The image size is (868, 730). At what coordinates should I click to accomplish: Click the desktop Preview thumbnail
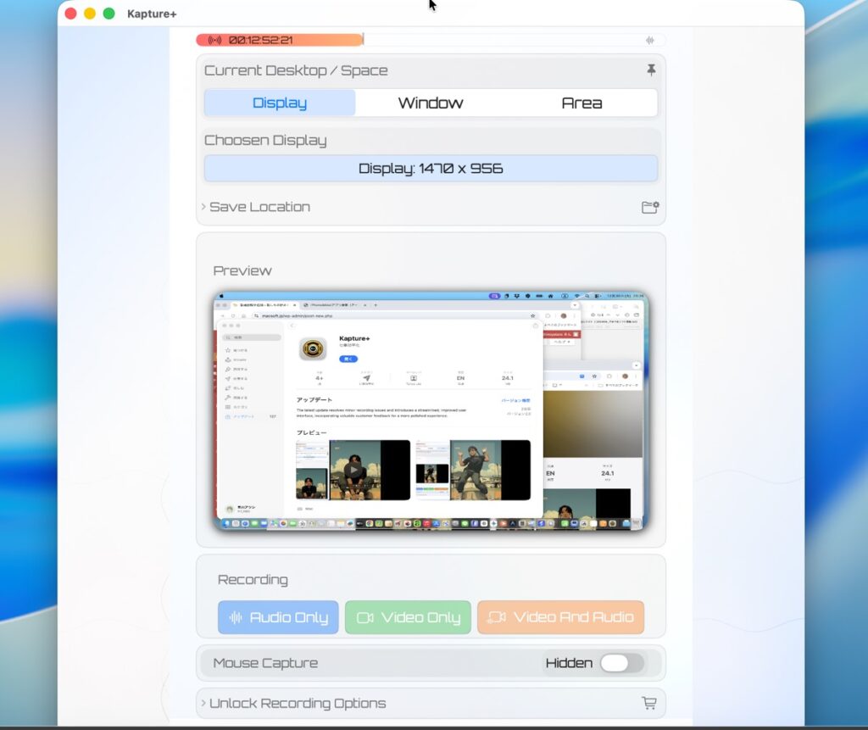click(431, 411)
